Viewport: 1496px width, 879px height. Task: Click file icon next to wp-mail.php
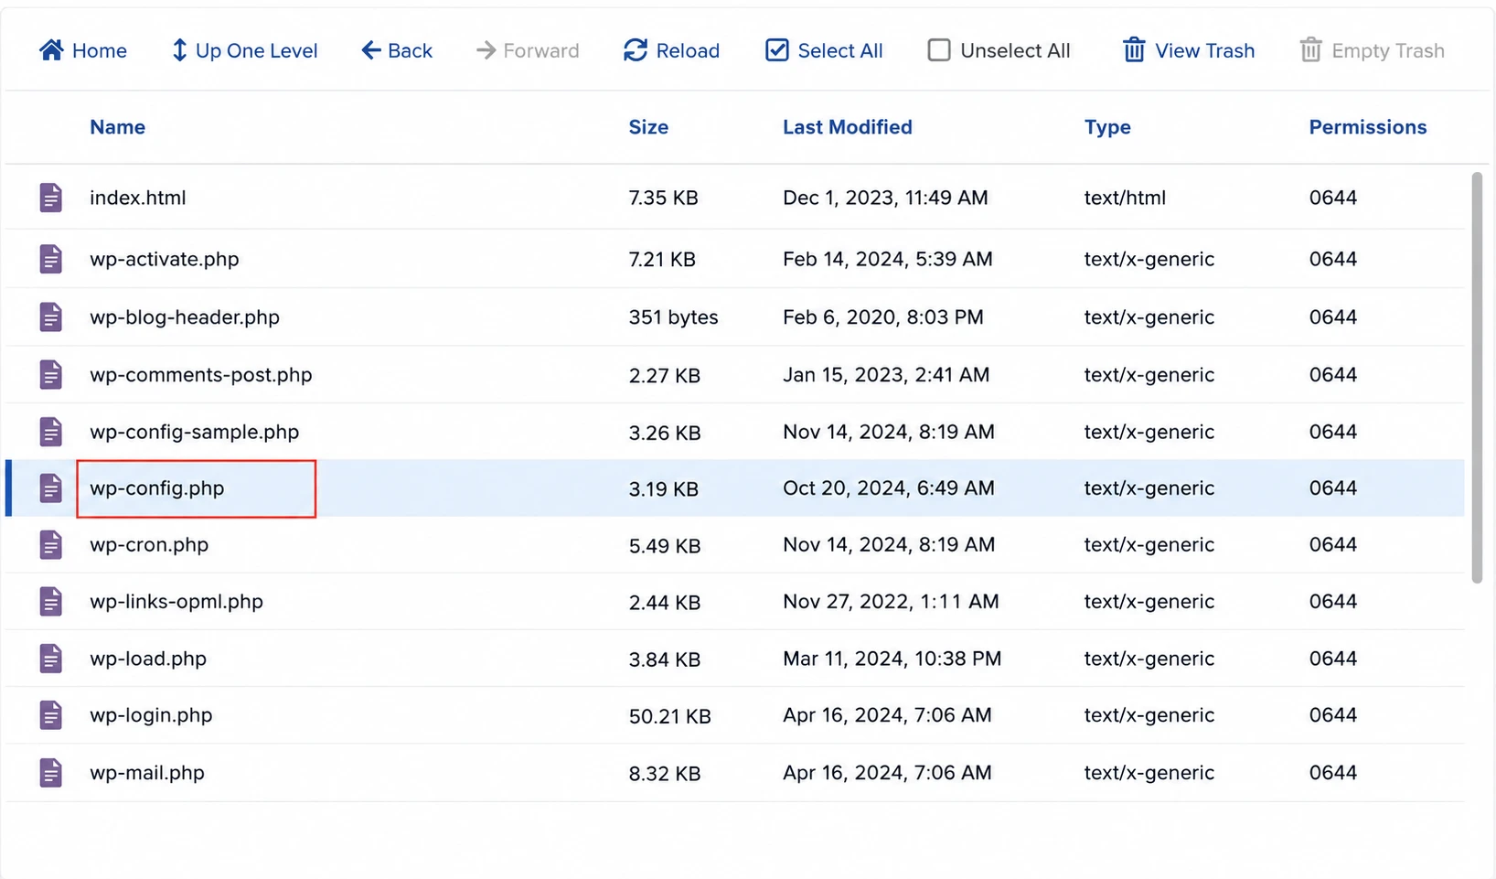pyautogui.click(x=51, y=773)
